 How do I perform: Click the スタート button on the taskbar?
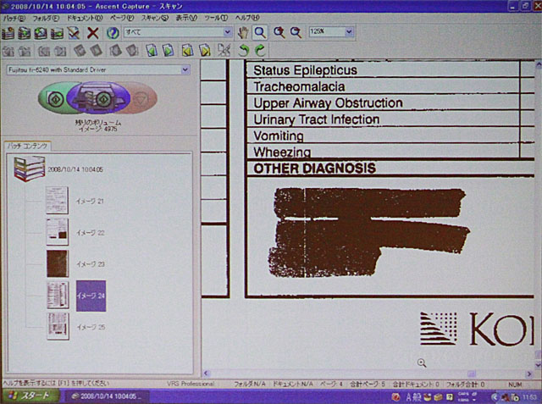pyautogui.click(x=29, y=396)
